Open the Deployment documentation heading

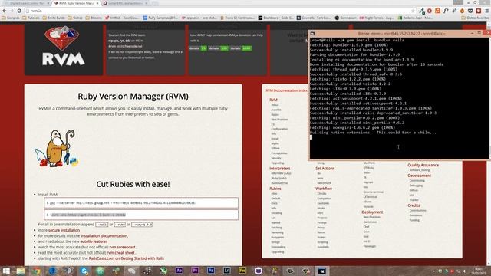click(372, 212)
